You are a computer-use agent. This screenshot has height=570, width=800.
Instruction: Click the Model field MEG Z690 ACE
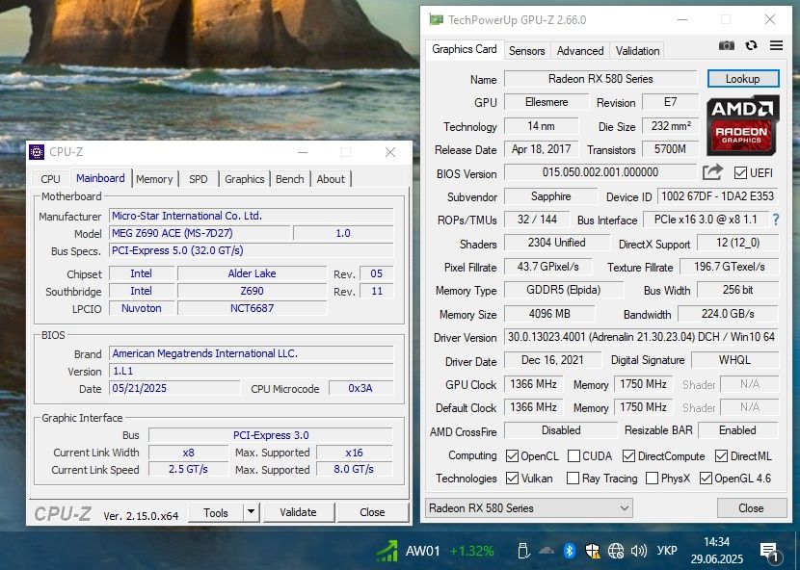(200, 233)
